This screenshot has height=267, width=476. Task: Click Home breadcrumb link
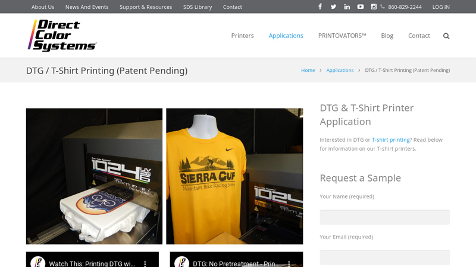(x=308, y=70)
